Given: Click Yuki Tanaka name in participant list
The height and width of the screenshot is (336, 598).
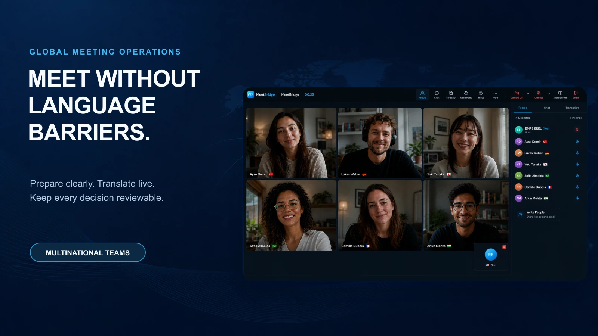Looking at the screenshot, I should (x=533, y=164).
